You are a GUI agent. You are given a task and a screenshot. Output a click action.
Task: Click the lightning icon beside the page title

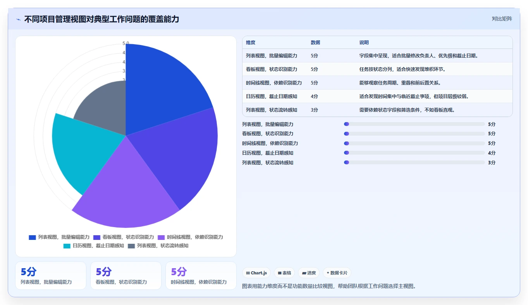click(x=18, y=19)
